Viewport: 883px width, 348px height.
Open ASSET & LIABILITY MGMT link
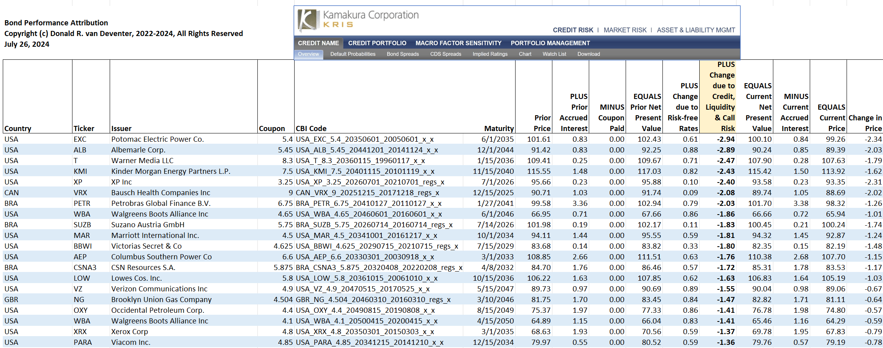[696, 30]
